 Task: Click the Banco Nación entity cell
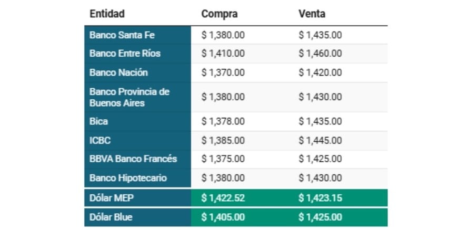118,72
